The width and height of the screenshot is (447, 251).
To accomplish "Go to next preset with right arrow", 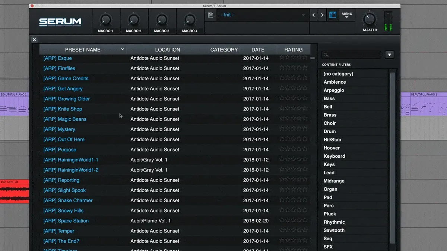I will point(322,15).
